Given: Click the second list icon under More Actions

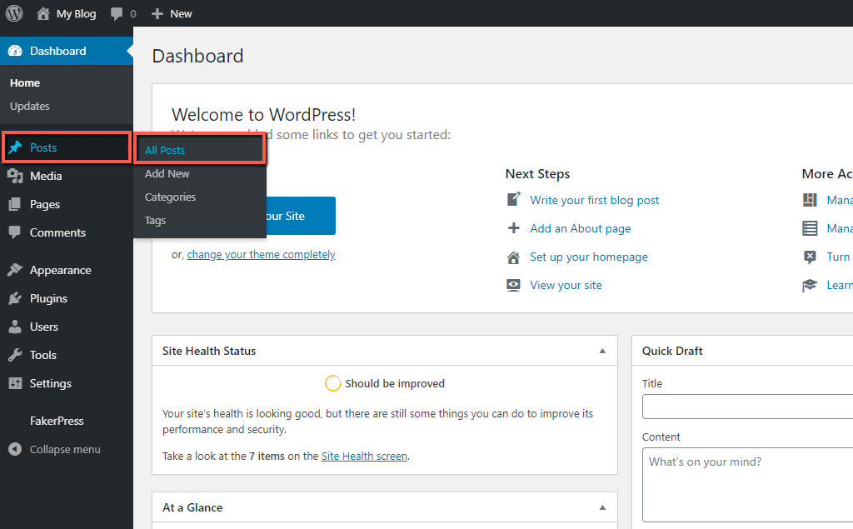Looking at the screenshot, I should [810, 228].
